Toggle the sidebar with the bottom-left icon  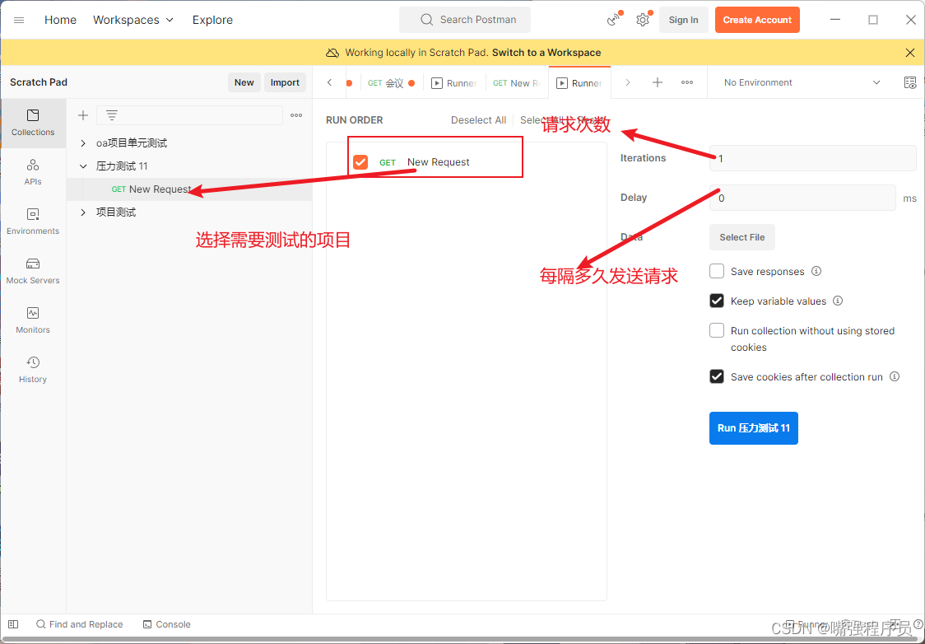point(13,624)
